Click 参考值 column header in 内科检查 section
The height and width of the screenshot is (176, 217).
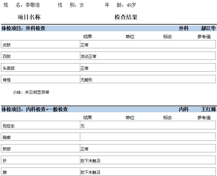pyautogui.click(x=204, y=117)
